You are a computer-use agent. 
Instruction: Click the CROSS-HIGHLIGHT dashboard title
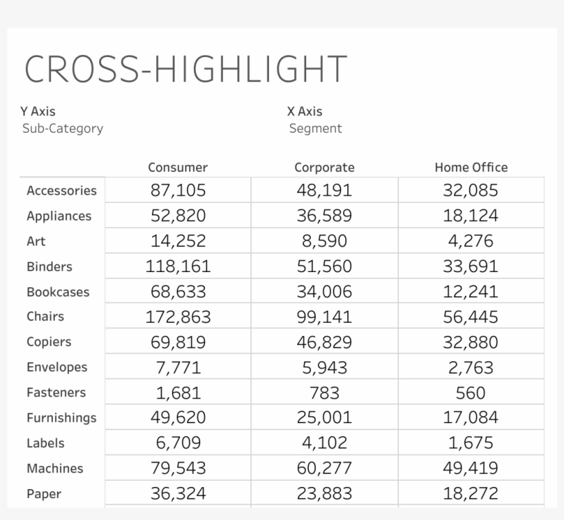(x=186, y=69)
